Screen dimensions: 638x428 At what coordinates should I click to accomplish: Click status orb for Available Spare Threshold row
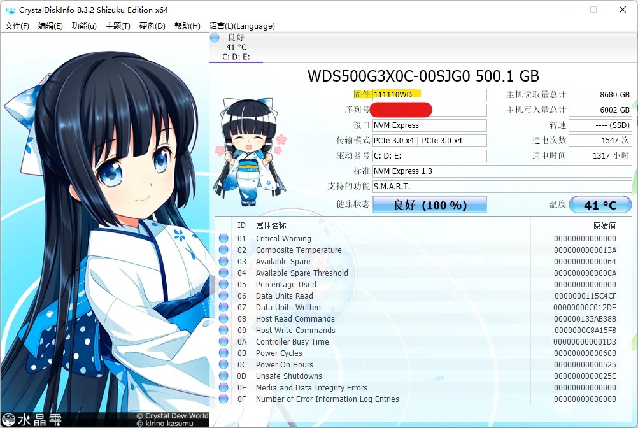pos(223,273)
